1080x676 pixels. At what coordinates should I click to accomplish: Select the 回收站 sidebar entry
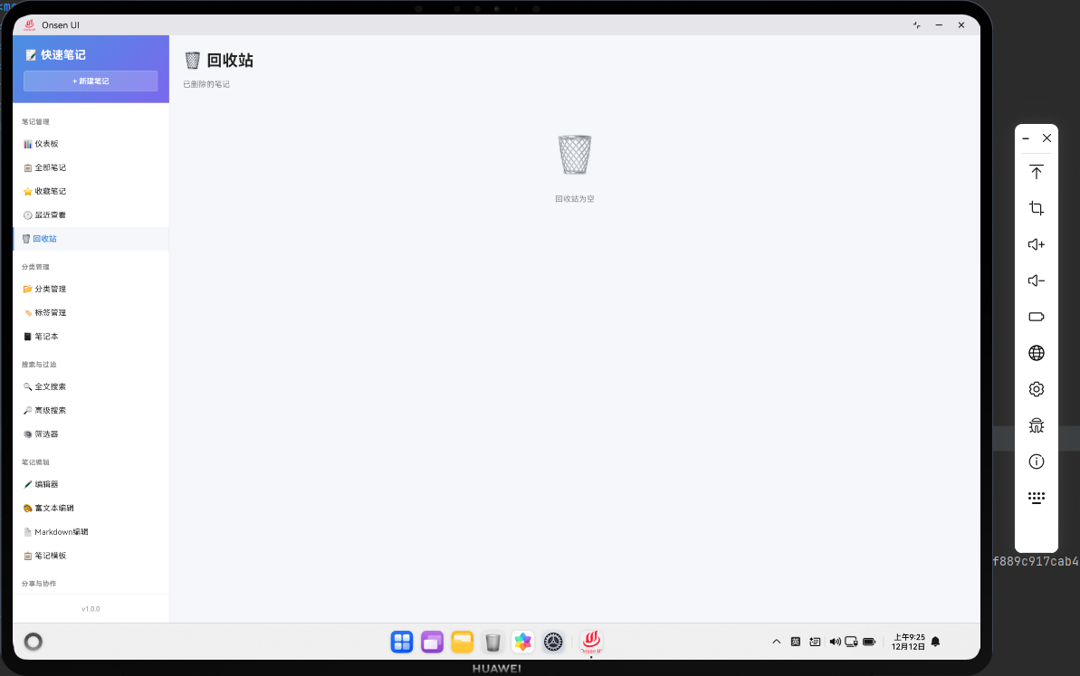pos(91,239)
